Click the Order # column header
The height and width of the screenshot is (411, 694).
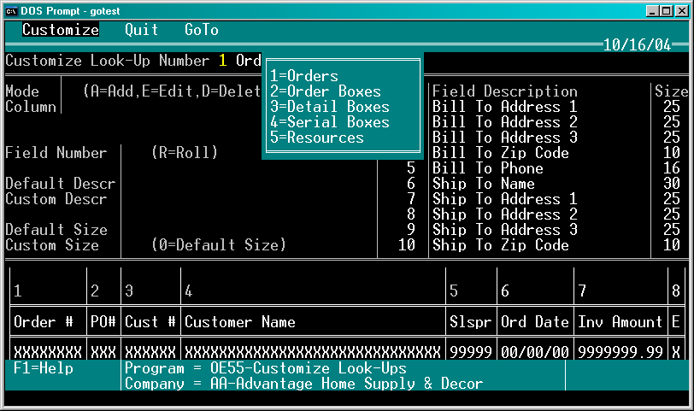44,321
